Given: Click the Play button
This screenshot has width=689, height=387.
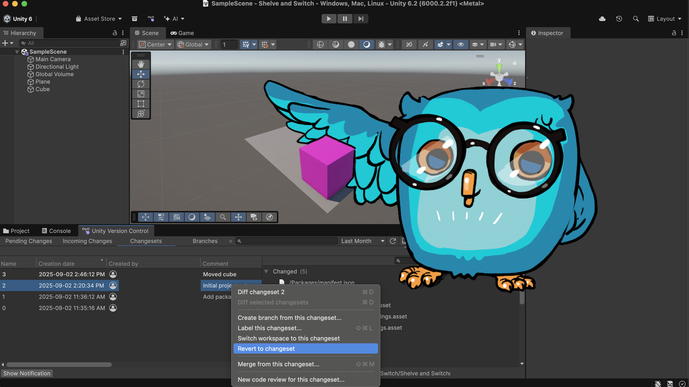Looking at the screenshot, I should 328,19.
